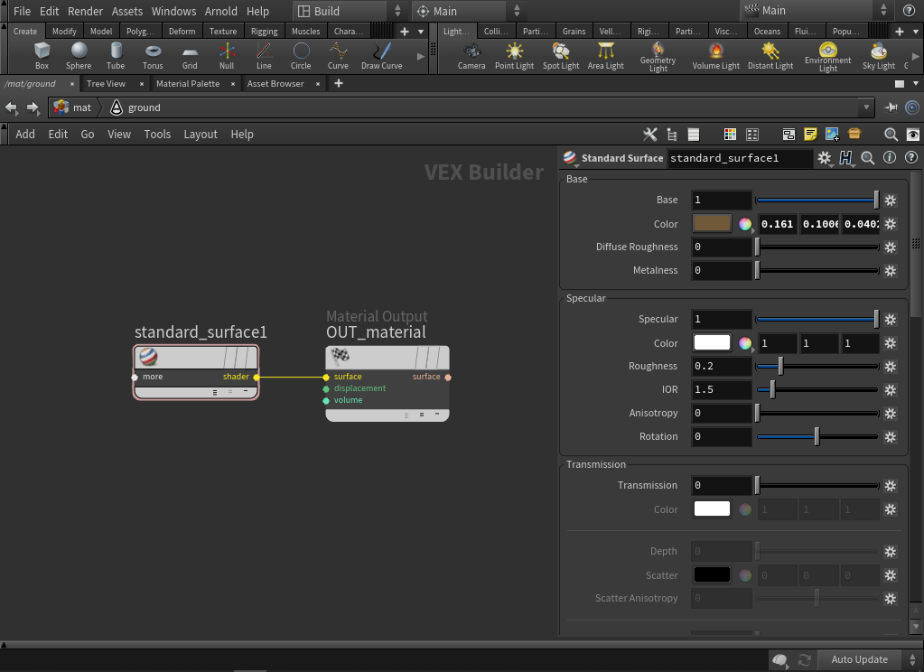This screenshot has width=924, height=672.
Task: Open the left shelf set options arrow
Action: point(421,32)
